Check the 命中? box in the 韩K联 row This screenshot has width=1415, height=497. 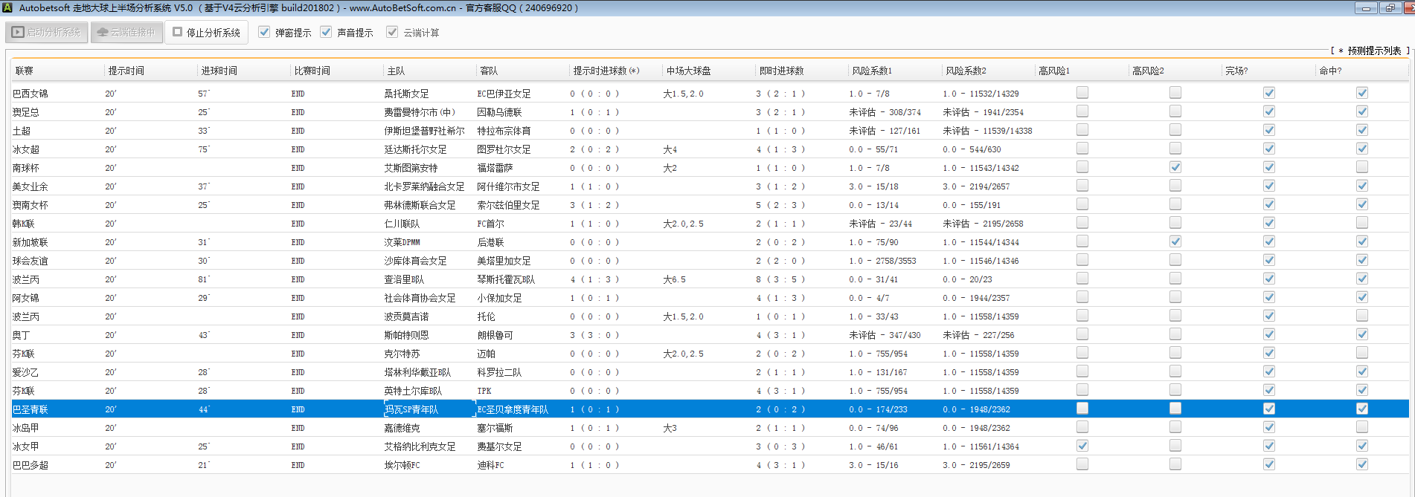coord(1361,223)
